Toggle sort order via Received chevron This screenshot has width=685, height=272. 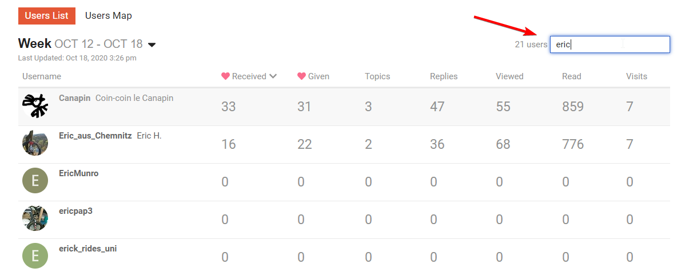273,76
